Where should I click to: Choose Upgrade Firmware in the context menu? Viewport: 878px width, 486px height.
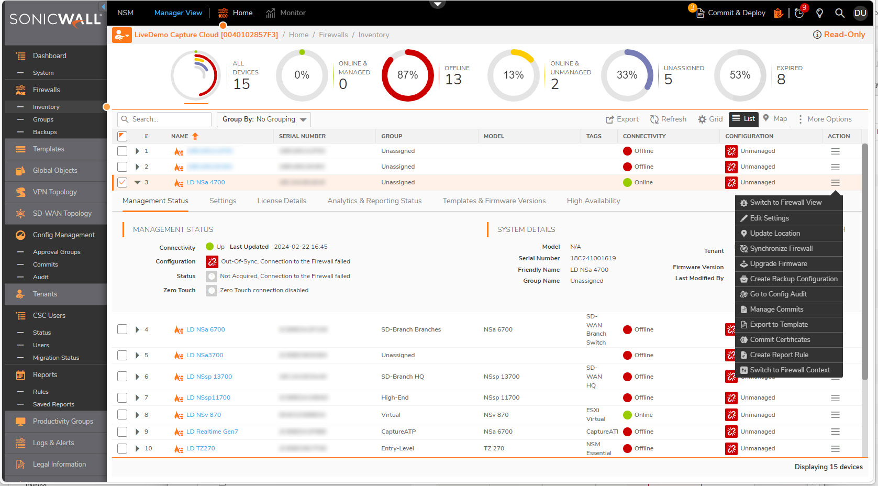[x=789, y=264]
